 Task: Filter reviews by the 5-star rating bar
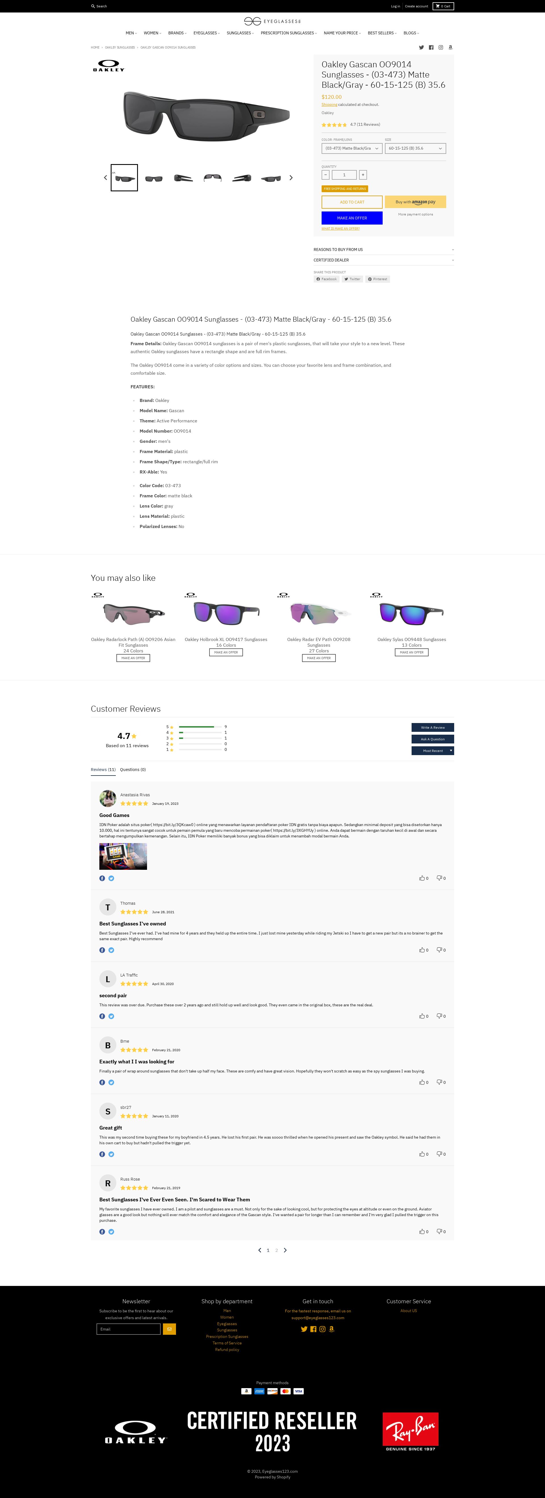point(201,727)
